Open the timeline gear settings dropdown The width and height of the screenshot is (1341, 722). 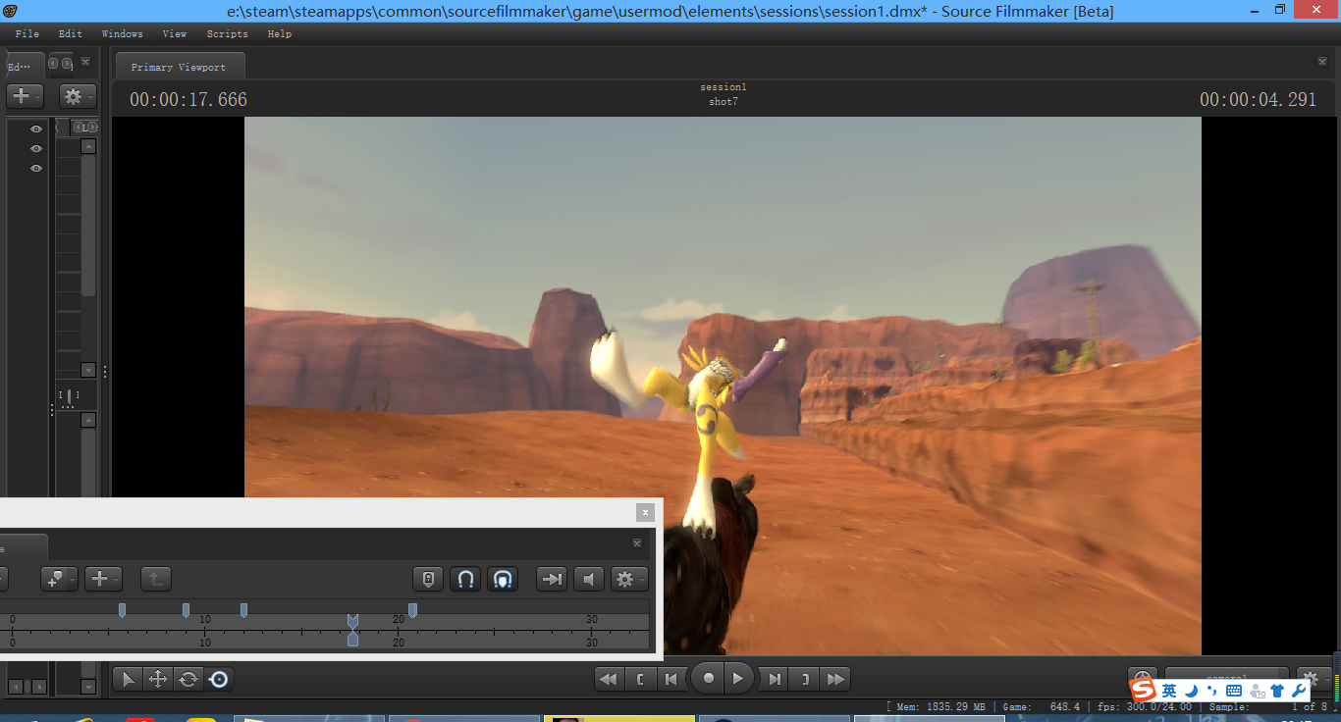point(628,580)
